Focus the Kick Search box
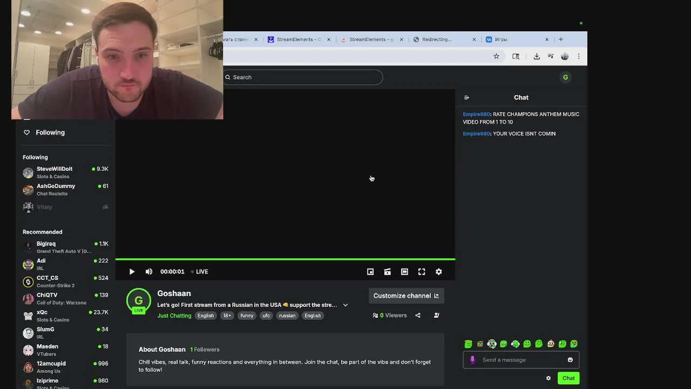The width and height of the screenshot is (691, 389). point(303,77)
